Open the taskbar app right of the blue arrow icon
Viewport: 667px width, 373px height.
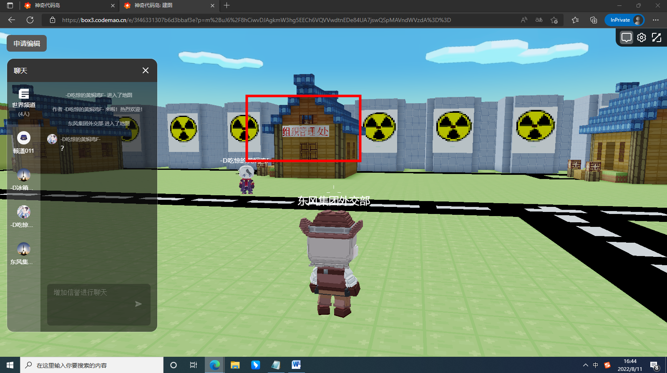point(276,365)
